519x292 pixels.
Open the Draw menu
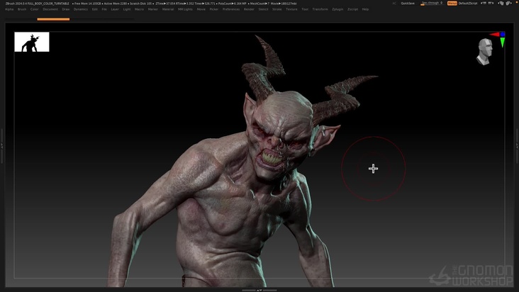pos(66,9)
